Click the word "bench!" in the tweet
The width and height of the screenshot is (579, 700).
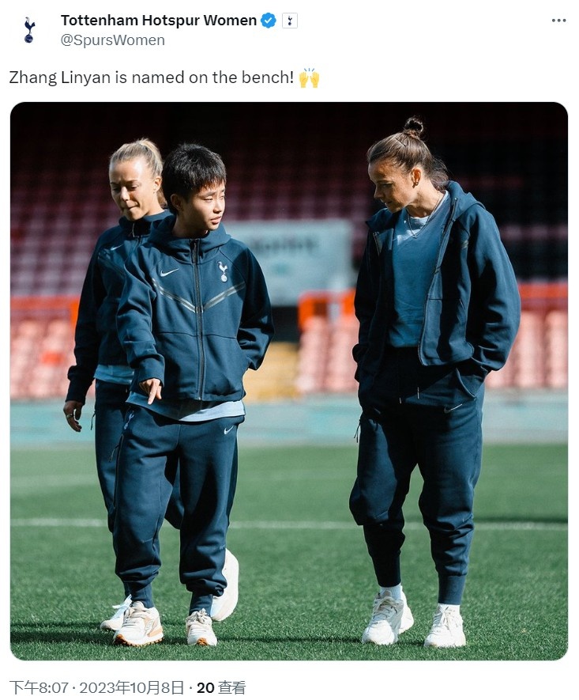[x=268, y=78]
